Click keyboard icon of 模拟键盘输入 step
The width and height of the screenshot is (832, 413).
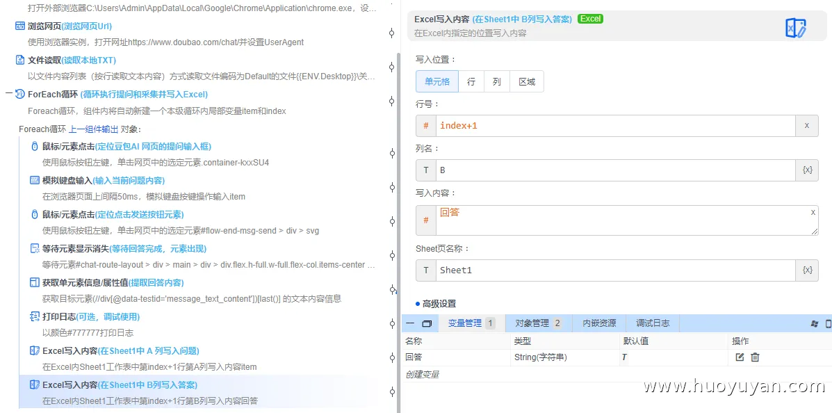pyautogui.click(x=35, y=181)
